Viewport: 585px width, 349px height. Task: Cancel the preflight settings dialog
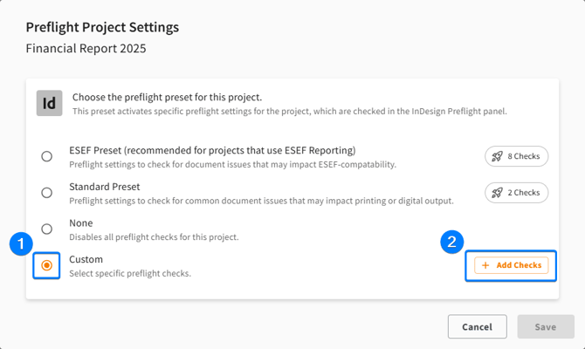click(478, 326)
